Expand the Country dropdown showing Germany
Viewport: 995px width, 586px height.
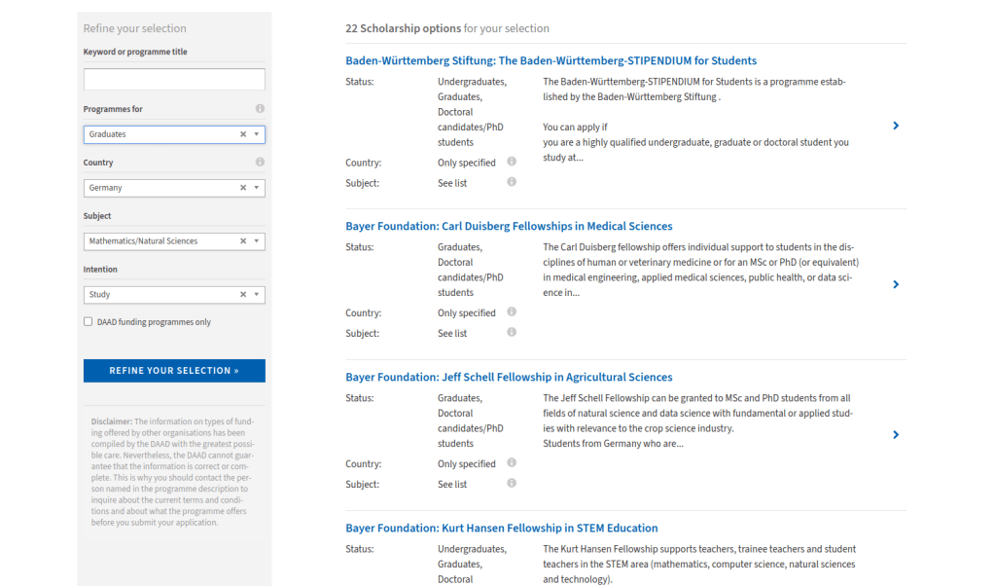coord(257,188)
